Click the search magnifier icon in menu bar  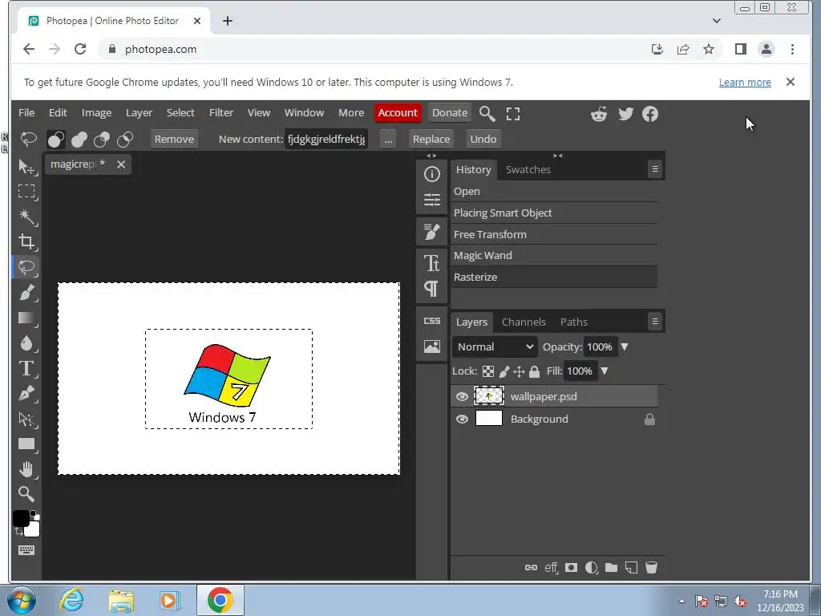(x=487, y=114)
